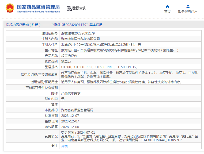
Task: Select the 生产地址 label
Action: tap(51, 50)
